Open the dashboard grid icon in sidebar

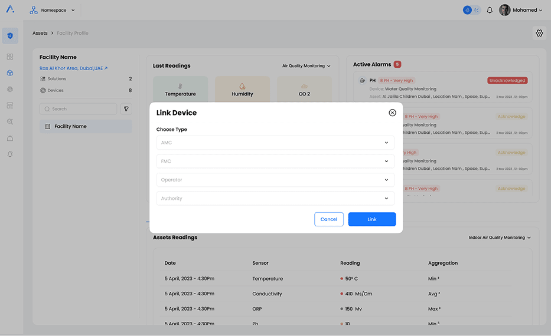10,57
